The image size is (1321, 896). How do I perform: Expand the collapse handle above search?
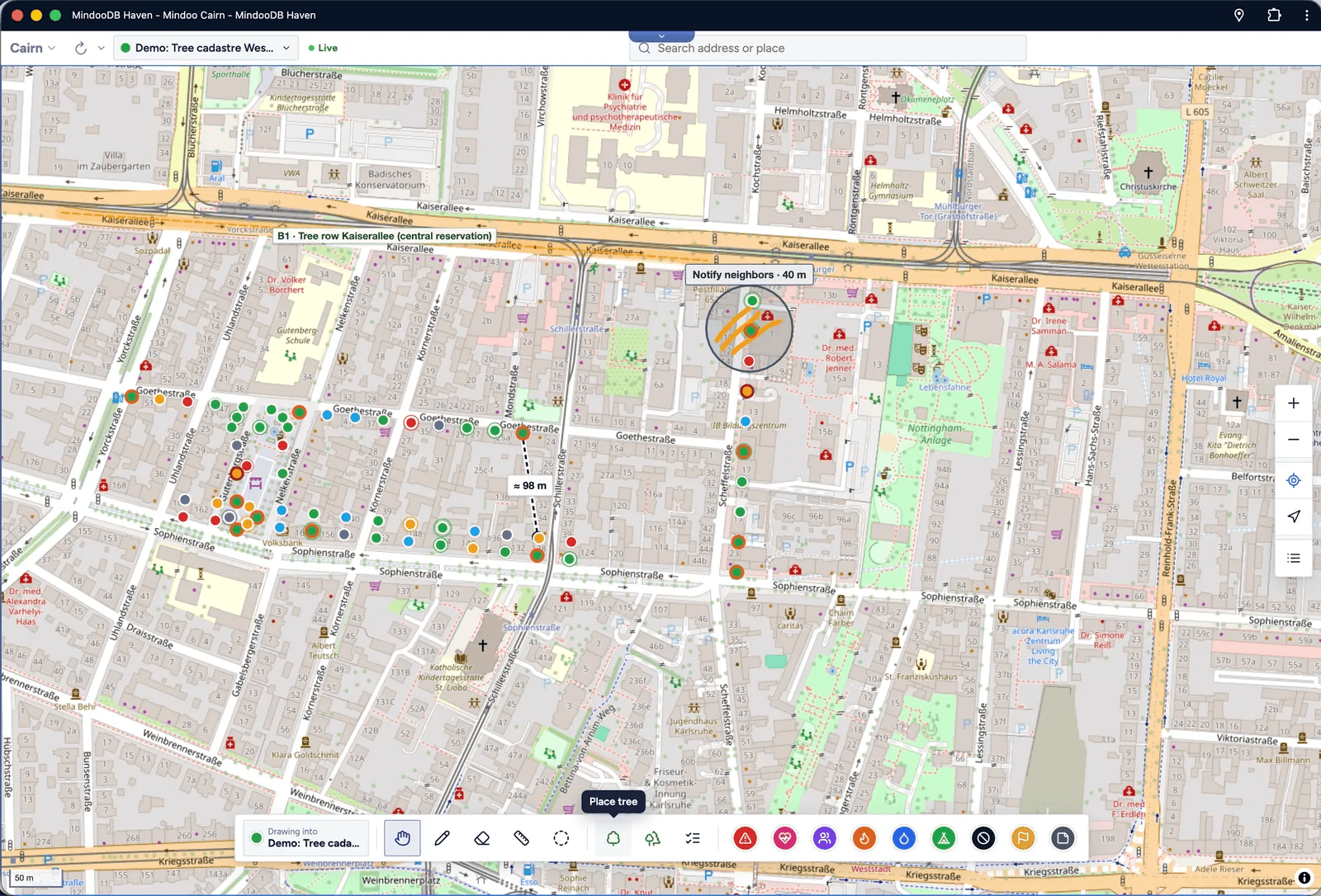(x=661, y=36)
